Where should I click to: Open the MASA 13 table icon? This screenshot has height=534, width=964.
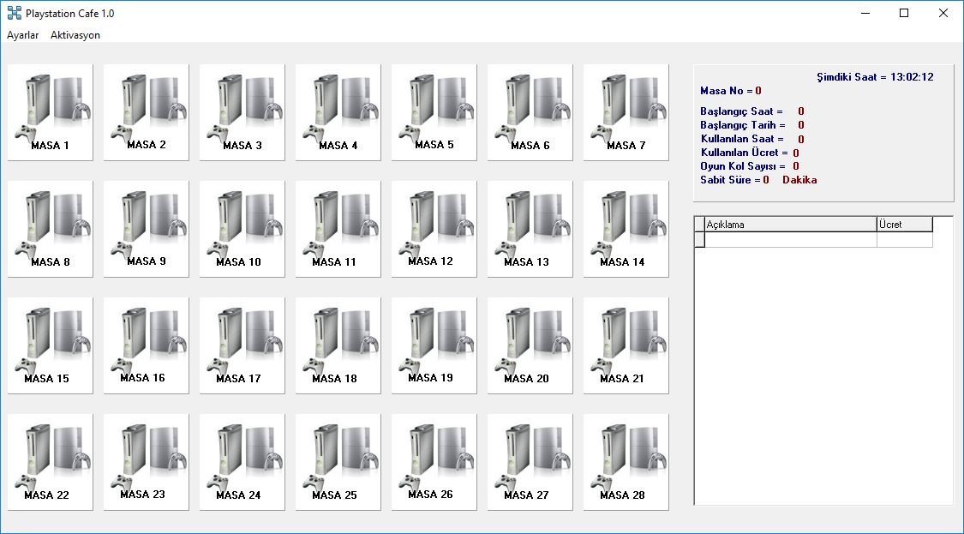pos(530,229)
